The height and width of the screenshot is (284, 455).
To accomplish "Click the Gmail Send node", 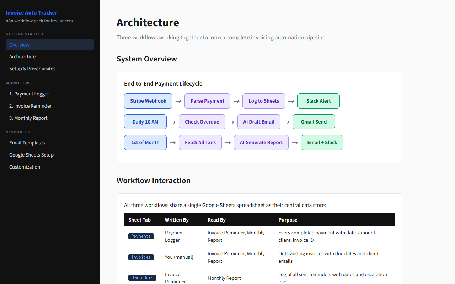I will point(314,122).
